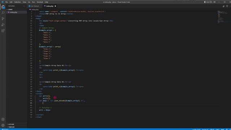The height and width of the screenshot is (130, 231).
Task: Switch to the index.php editor tab
Action: pos(50,6)
